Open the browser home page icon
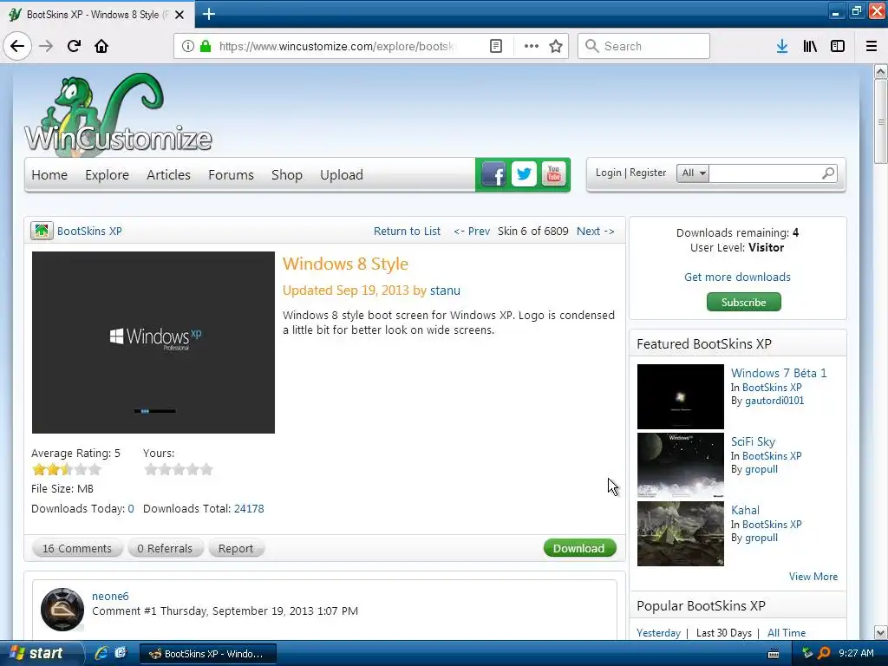 [101, 46]
